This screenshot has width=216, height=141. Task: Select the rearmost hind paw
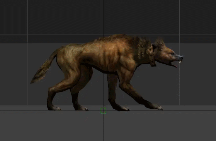click(x=54, y=108)
